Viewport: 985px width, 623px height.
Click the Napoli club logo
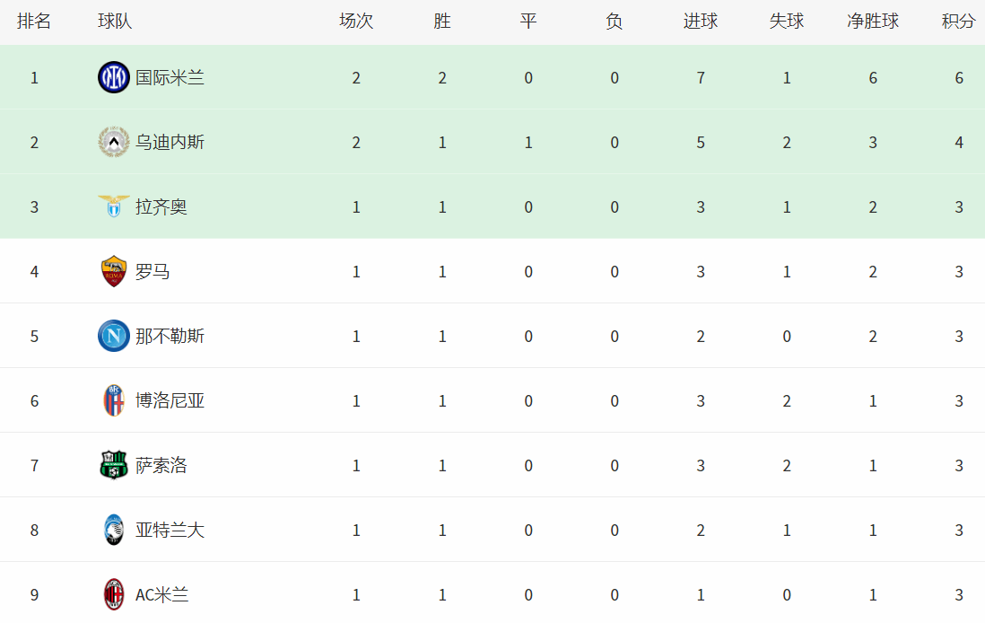[114, 337]
